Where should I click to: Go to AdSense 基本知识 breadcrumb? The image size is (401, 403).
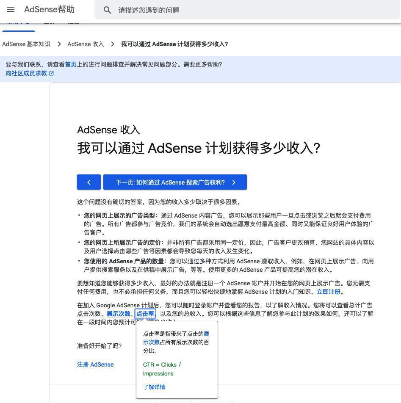26,44
